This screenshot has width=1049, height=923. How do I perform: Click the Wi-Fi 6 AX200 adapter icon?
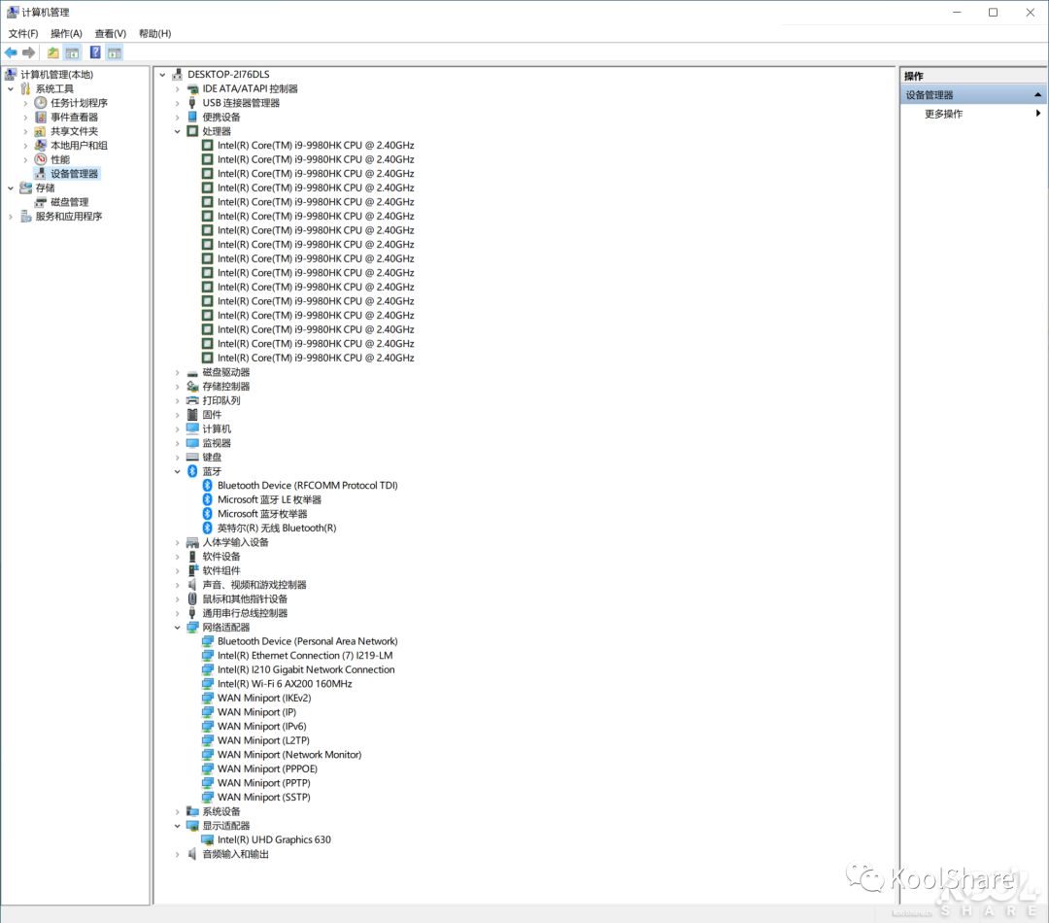(208, 684)
